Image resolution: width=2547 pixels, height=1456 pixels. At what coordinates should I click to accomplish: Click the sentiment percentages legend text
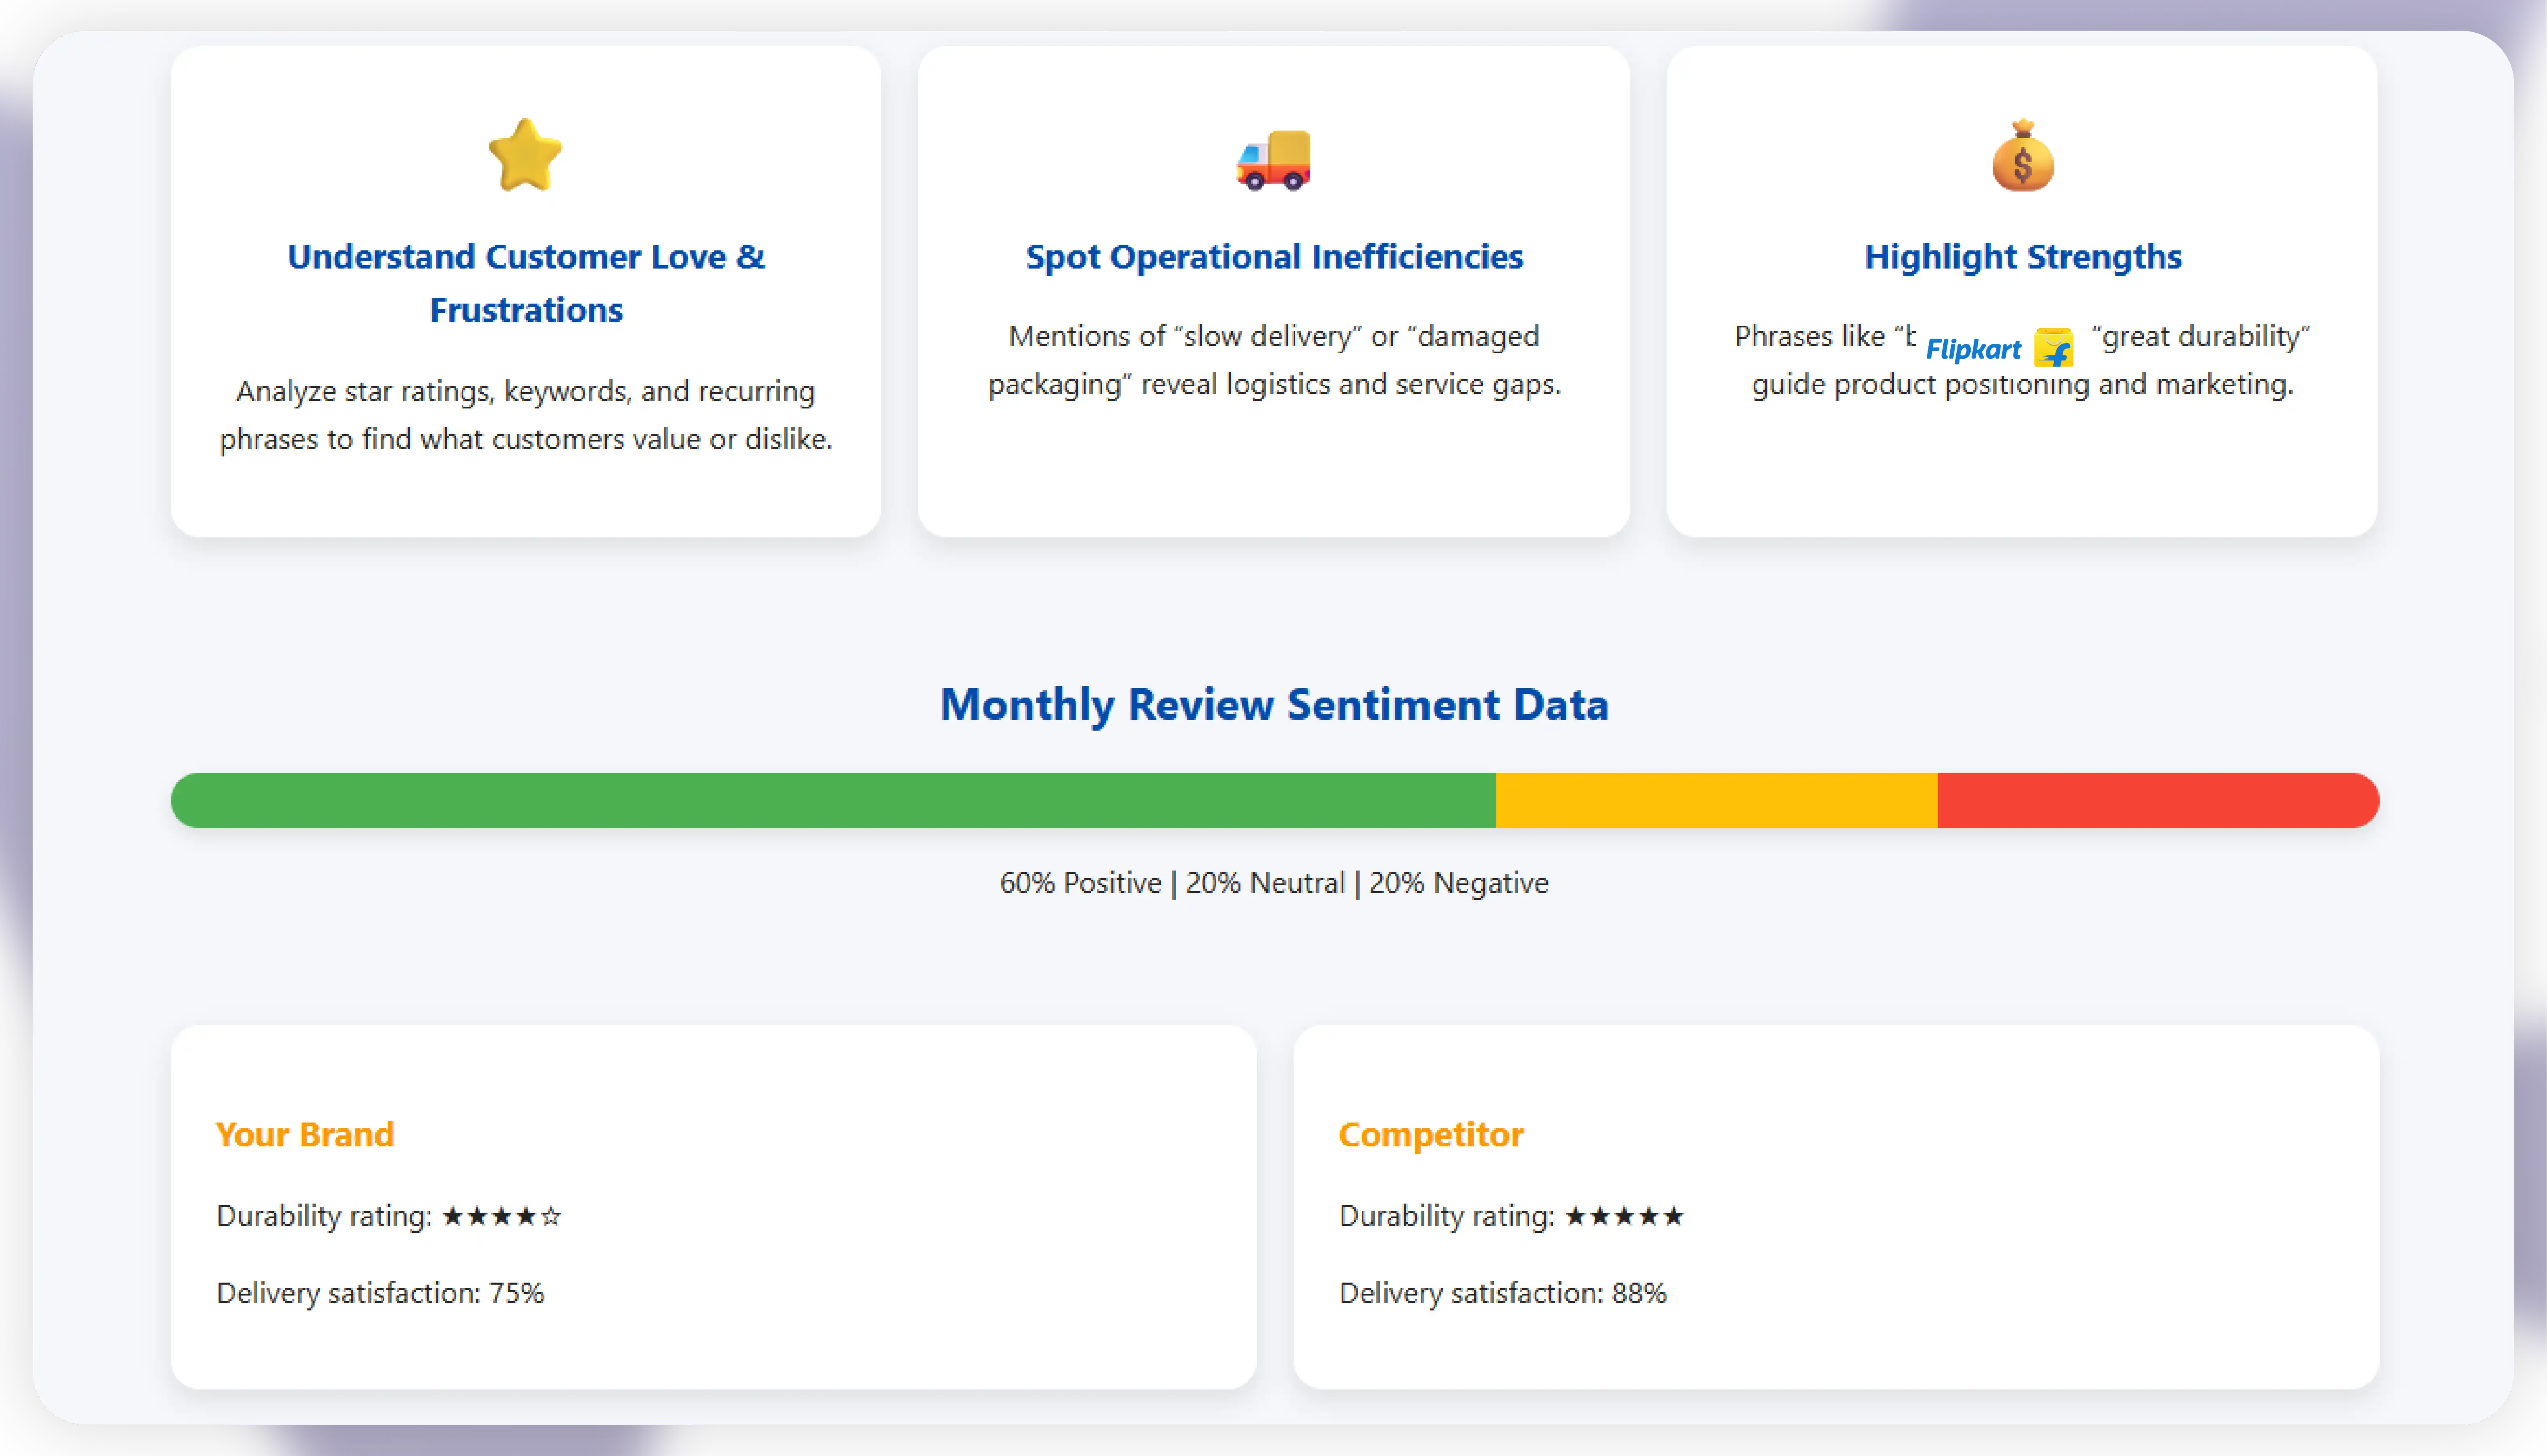1274,883
